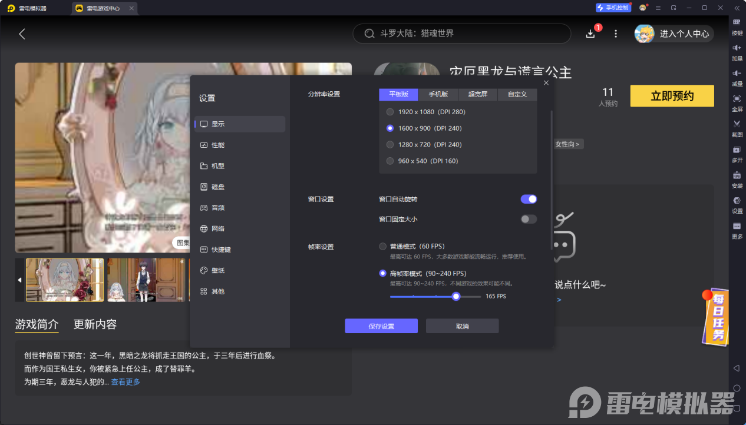Open the 多开 multi-instance icon
The height and width of the screenshot is (425, 746).
[x=737, y=150]
